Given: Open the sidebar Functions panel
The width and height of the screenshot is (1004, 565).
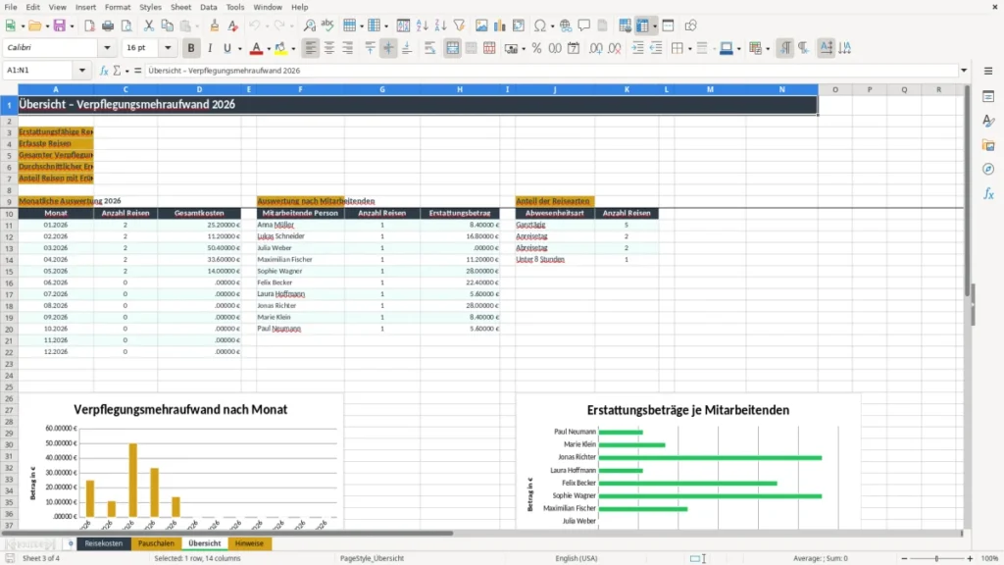Looking at the screenshot, I should click(988, 193).
